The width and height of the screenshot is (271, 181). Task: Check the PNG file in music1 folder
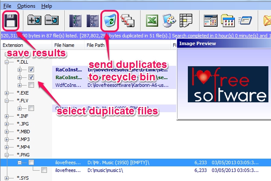pos(44,170)
